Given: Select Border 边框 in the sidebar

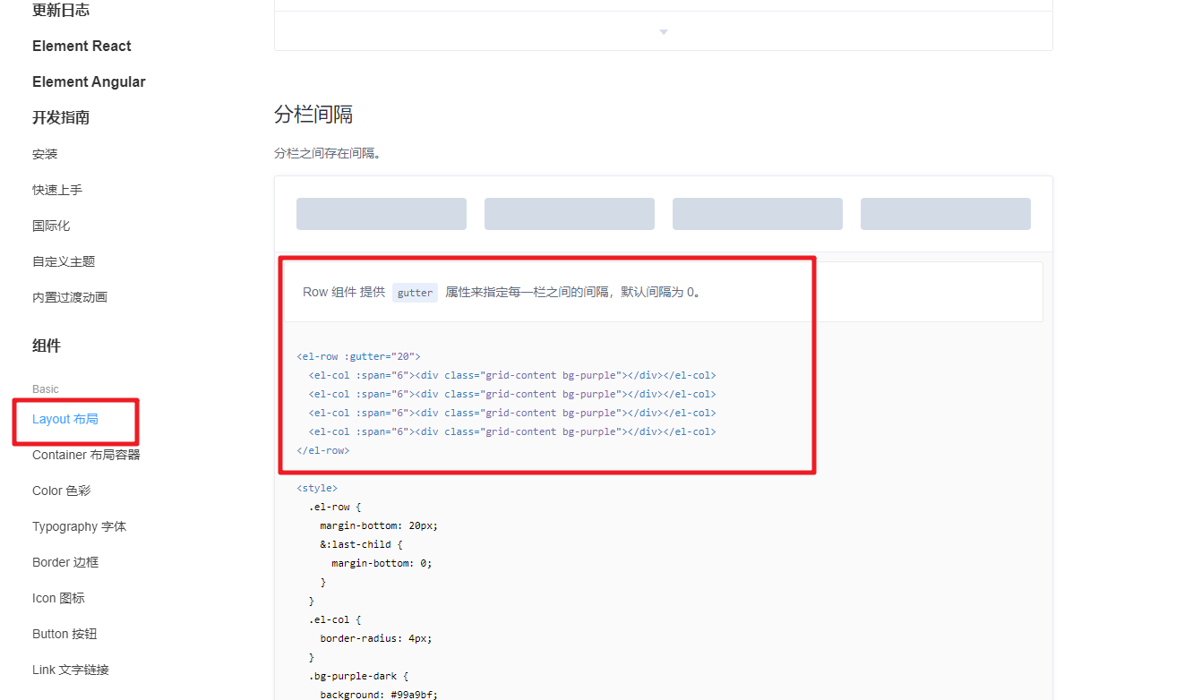Looking at the screenshot, I should 65,562.
